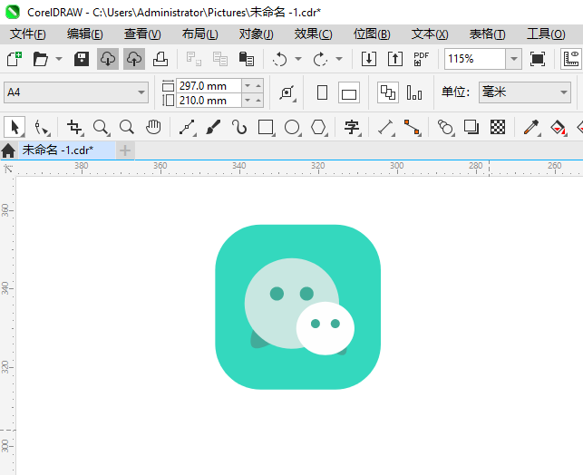The width and height of the screenshot is (583, 475).
Task: Select the Pan hand tool
Action: 153,127
